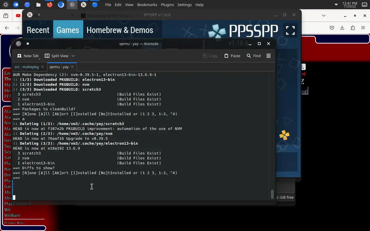Click Firefox back arrow button
Screen dimensions: 370x231
(7, 28)
